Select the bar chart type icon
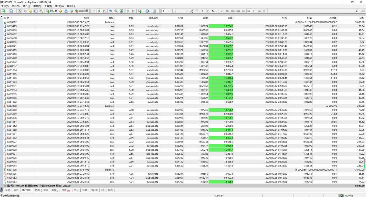Screen dimensions: 366x197 (94, 11)
